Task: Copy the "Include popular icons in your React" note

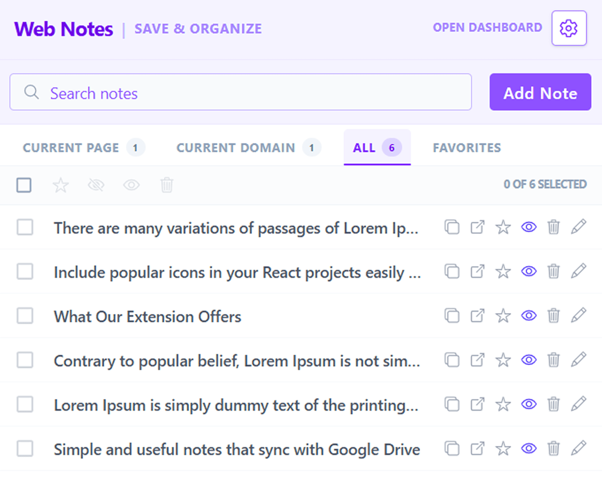Action: pyautogui.click(x=452, y=271)
